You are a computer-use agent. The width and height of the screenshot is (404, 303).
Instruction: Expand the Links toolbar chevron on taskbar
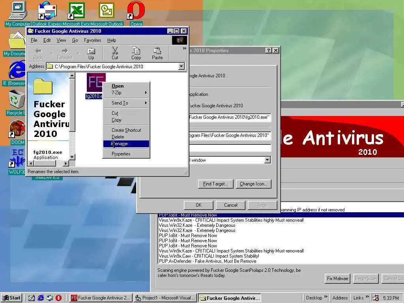(367, 297)
